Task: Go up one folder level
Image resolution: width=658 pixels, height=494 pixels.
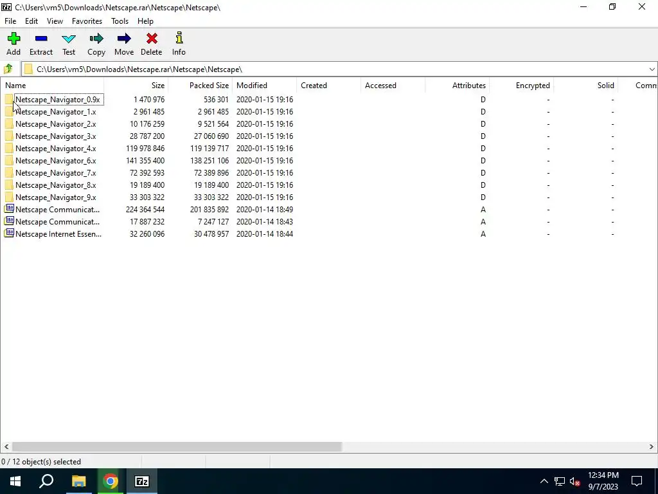Action: click(x=8, y=69)
